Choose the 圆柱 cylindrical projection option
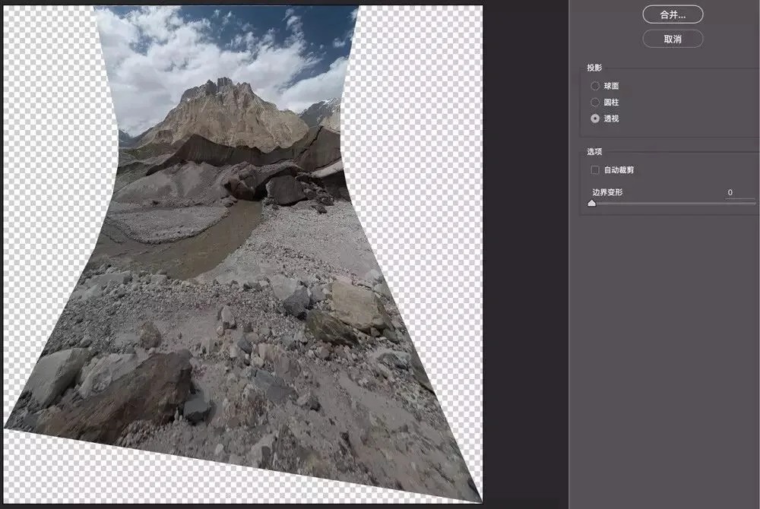760x509 pixels. click(x=595, y=103)
